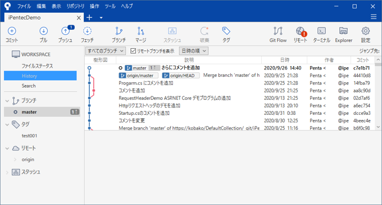Close the iPentecDemo tab

pyautogui.click(x=79, y=18)
